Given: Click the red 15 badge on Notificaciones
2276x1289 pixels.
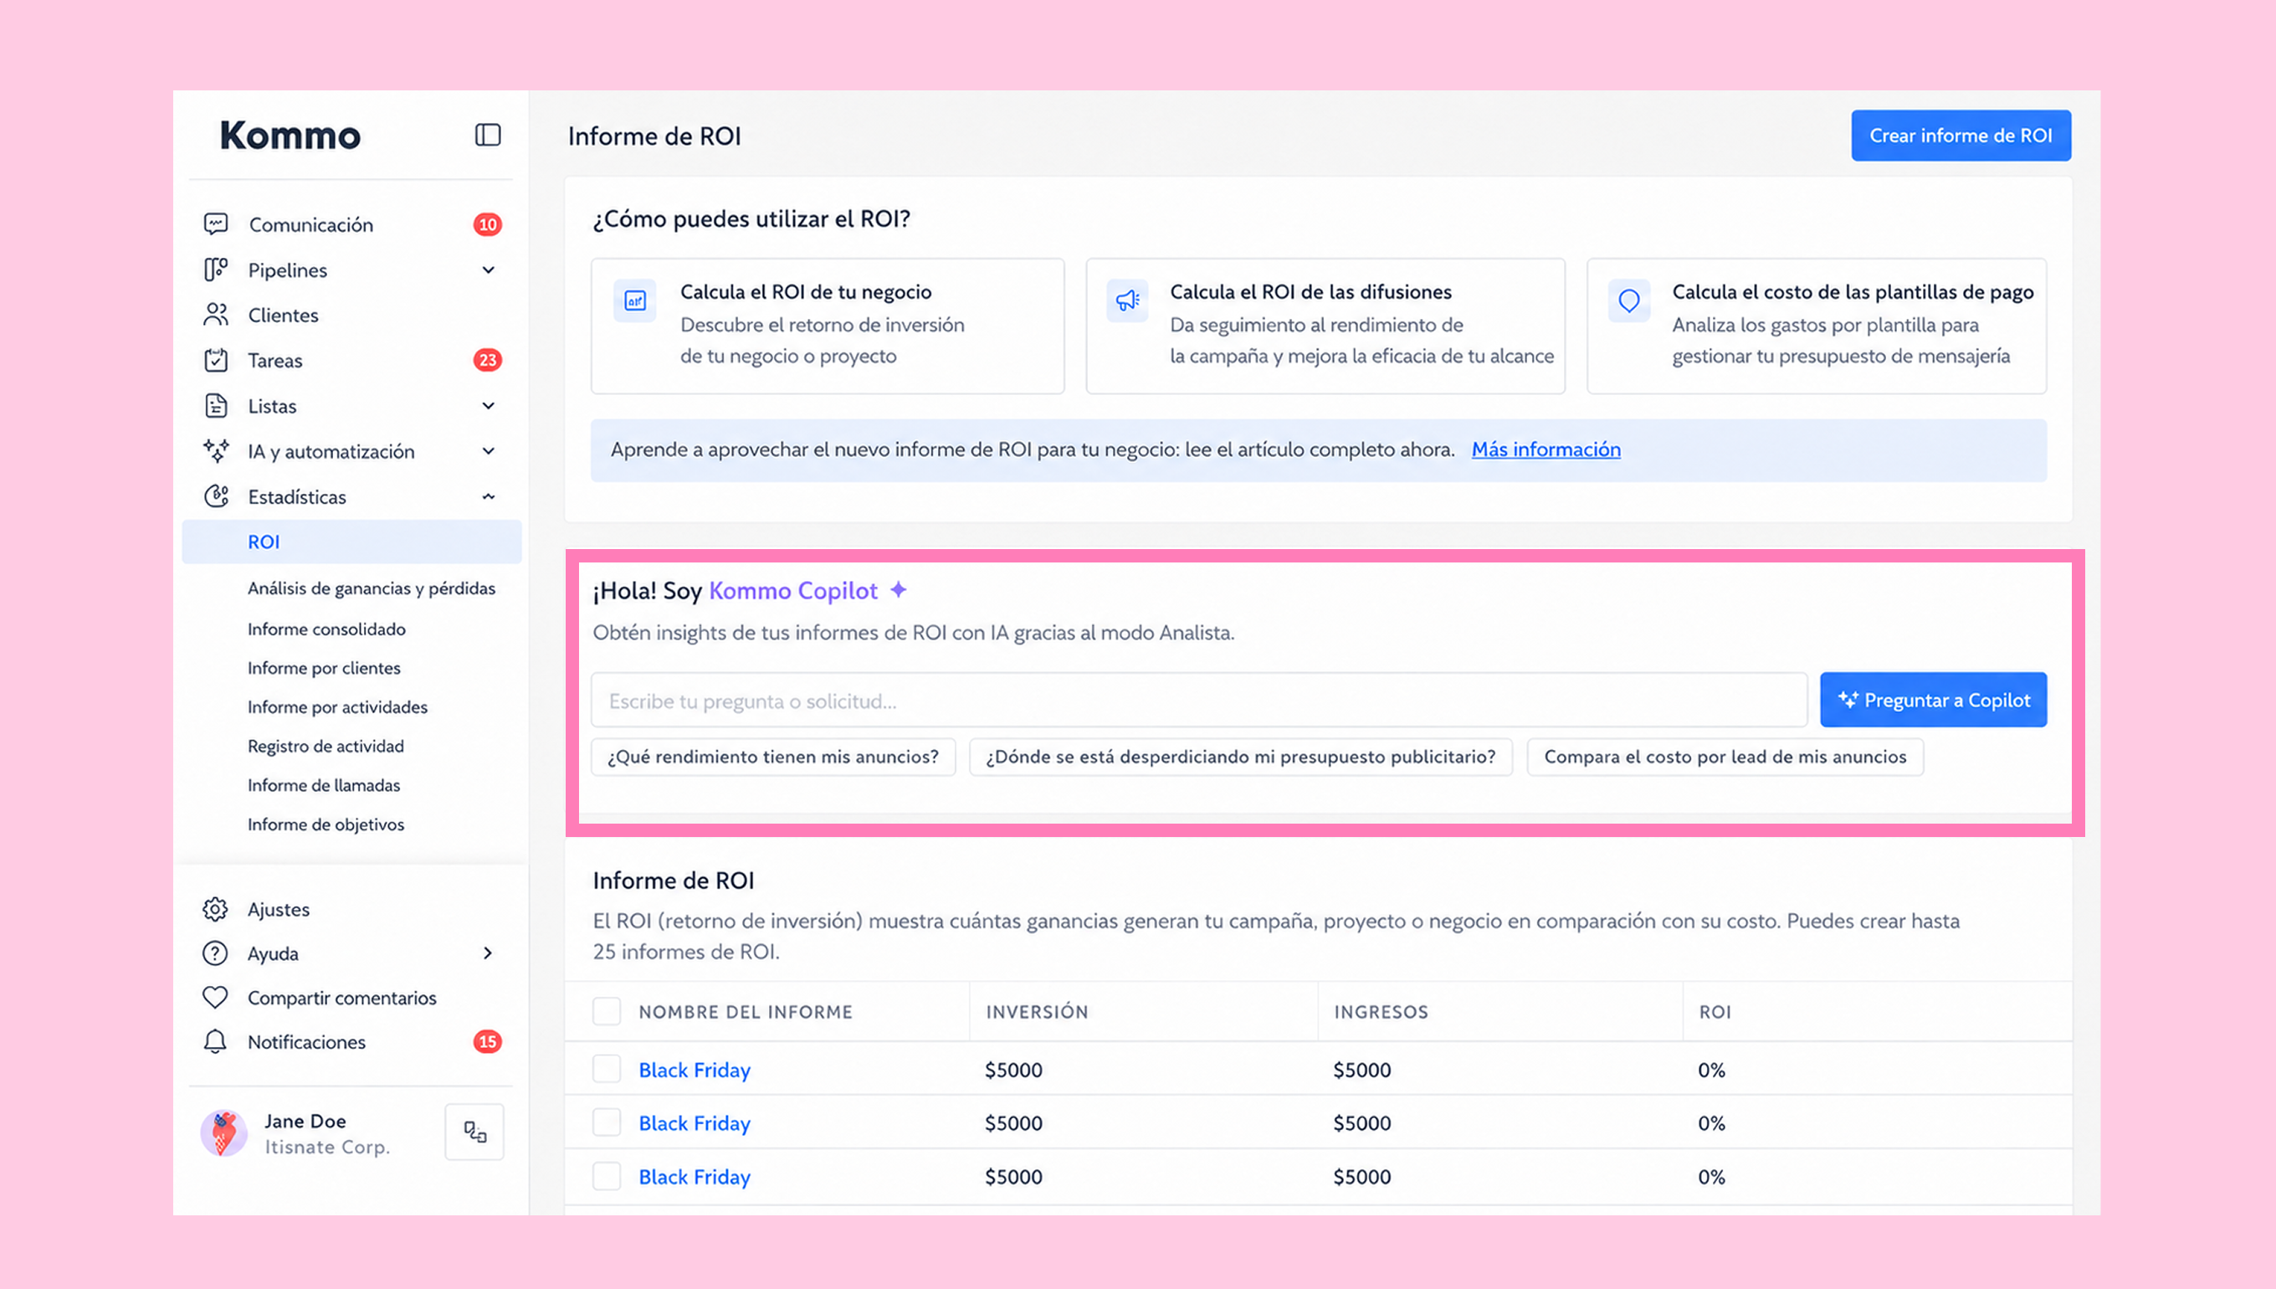Looking at the screenshot, I should click(488, 1041).
